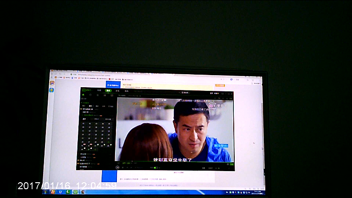Click the orange button on the webpage's right side
352x198 pixels.
pyautogui.click(x=220, y=85)
